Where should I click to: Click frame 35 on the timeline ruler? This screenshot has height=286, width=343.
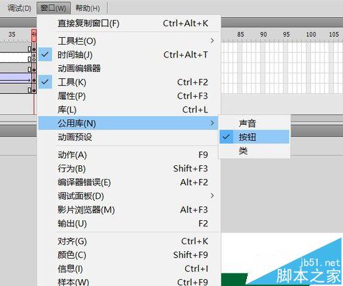[12, 34]
